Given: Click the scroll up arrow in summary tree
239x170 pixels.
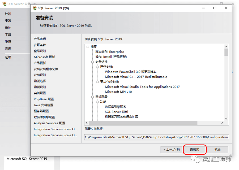Looking at the screenshot, I should click(226, 47).
